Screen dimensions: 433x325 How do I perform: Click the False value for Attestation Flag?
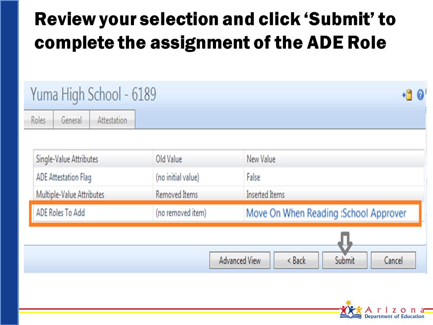tap(253, 177)
